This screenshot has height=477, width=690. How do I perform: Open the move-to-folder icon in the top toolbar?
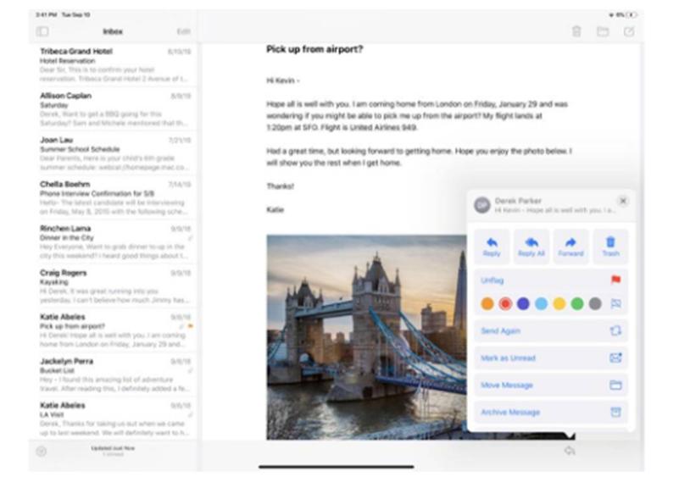pyautogui.click(x=603, y=31)
